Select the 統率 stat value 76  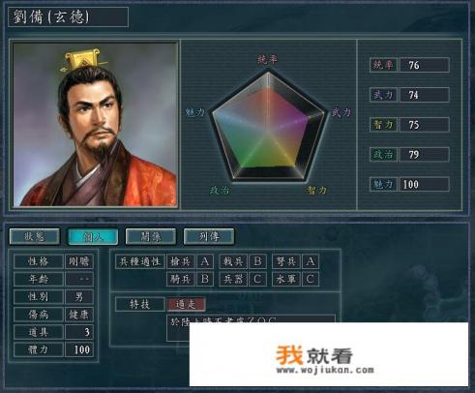pyautogui.click(x=424, y=65)
